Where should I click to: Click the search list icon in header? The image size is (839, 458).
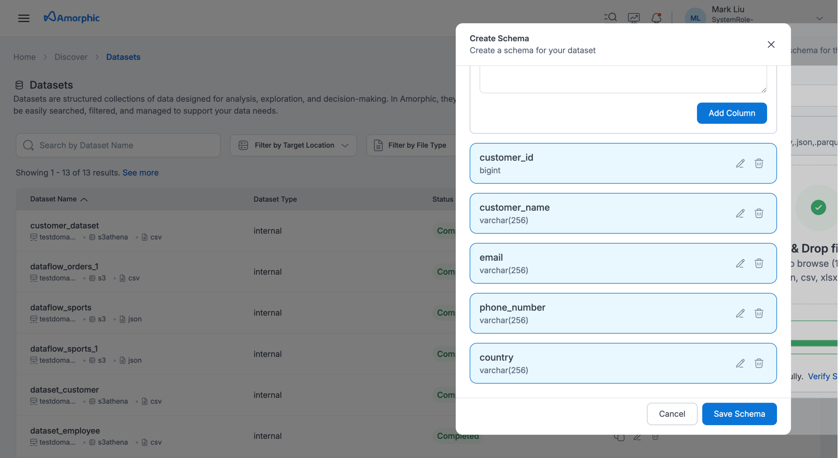click(x=610, y=17)
